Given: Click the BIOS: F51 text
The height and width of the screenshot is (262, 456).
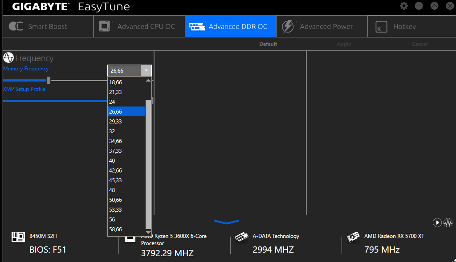Looking at the screenshot, I should click(48, 250).
